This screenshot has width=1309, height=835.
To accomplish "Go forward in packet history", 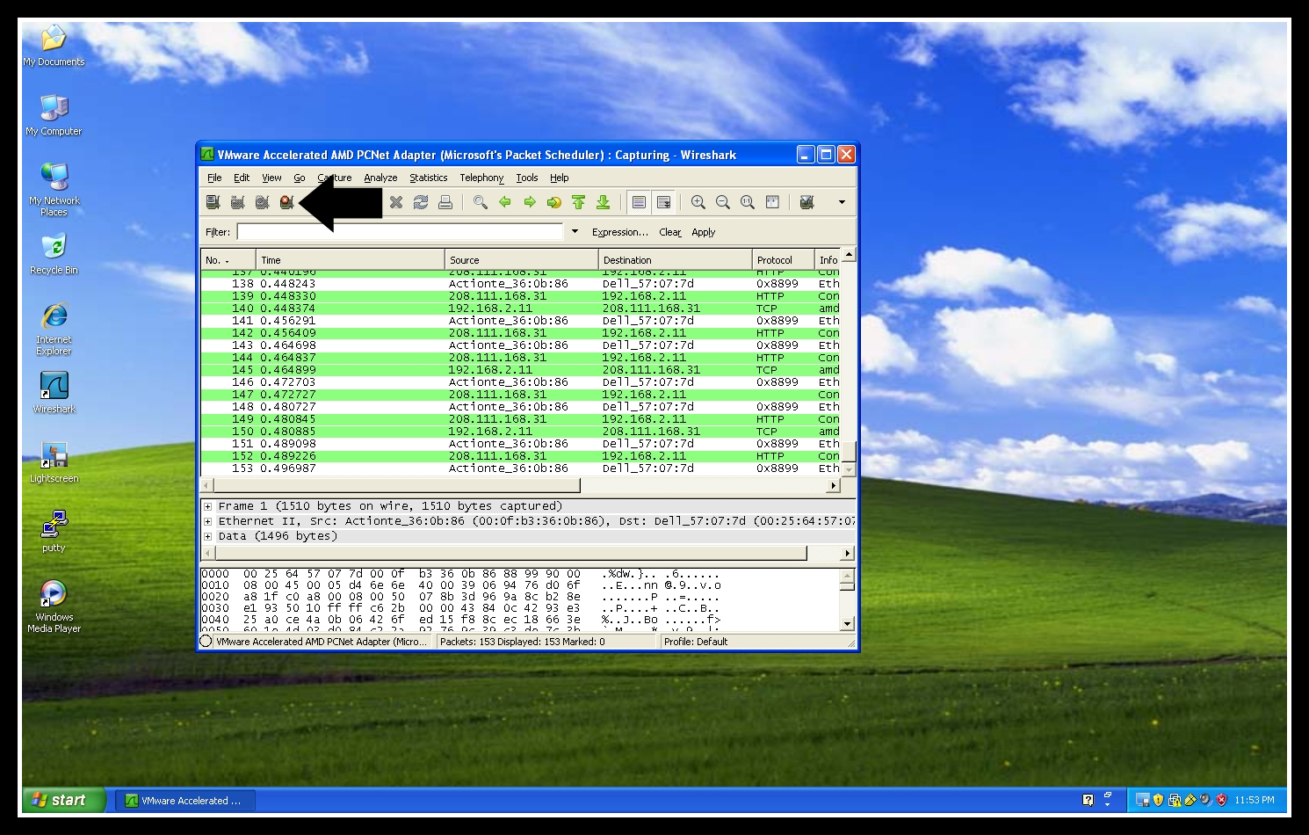I will pos(530,202).
